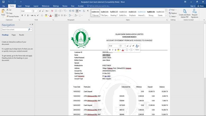Image resolution: width=206 pixels, height=116 pixels.
Task: Open the Select dropdown in the Editing group
Action: (173, 16)
